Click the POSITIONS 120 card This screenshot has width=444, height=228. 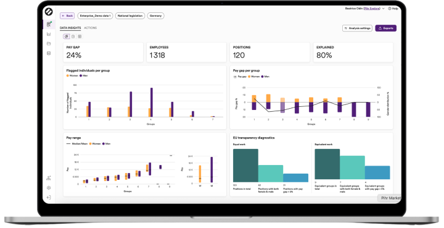coord(269,52)
